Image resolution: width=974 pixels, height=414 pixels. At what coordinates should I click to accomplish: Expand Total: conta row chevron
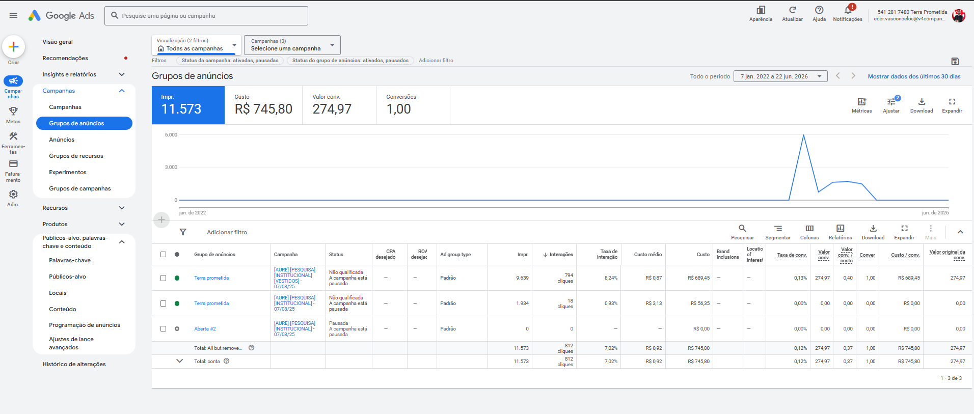[179, 361]
